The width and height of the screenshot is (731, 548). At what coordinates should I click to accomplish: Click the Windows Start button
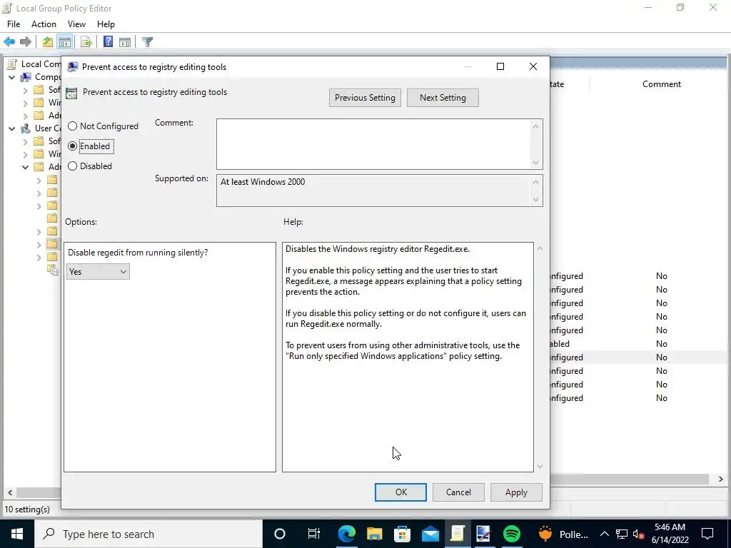click(x=17, y=534)
